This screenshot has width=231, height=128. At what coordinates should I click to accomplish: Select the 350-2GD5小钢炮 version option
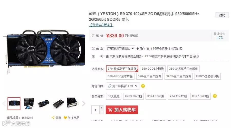(x=153, y=69)
